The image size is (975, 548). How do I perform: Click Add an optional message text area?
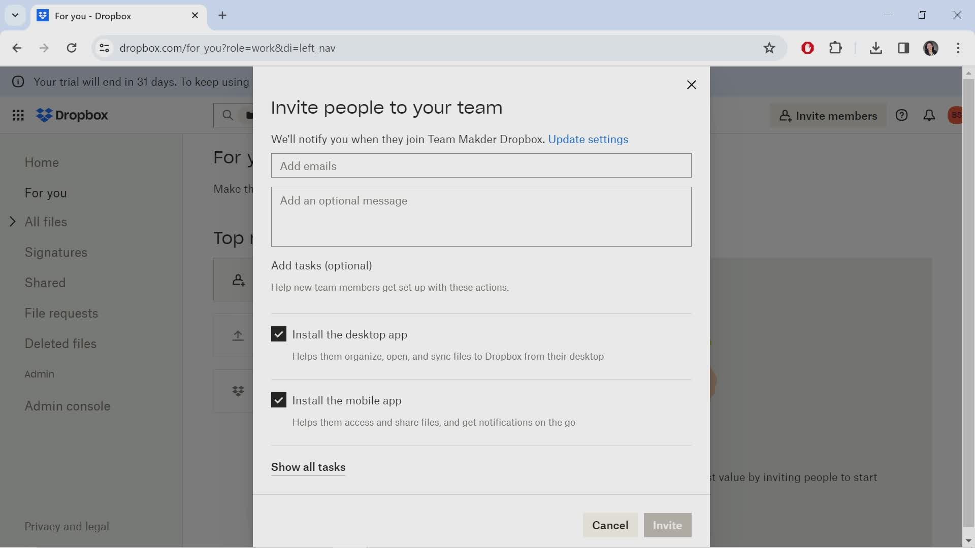pyautogui.click(x=481, y=216)
